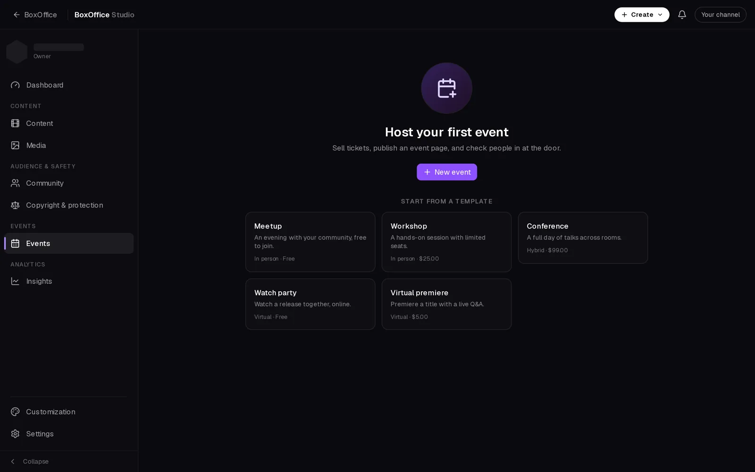Click the plus icon on Create
Image resolution: width=755 pixels, height=472 pixels.
tap(624, 15)
